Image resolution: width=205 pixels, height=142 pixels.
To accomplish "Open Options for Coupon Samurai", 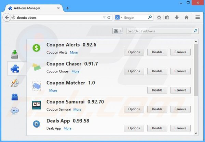I will pyautogui.click(x=134, y=109).
